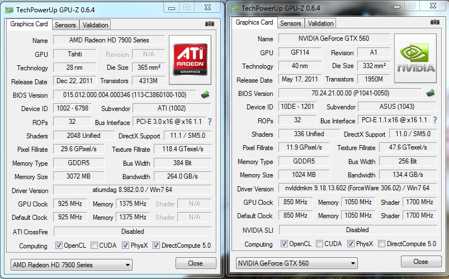Open the NVIDIA GeForce GTX 560 dropdown
This screenshot has width=449, height=279.
(297, 263)
